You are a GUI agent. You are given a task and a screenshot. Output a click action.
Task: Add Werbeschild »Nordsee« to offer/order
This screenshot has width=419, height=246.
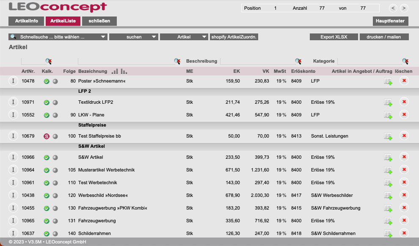point(388,196)
